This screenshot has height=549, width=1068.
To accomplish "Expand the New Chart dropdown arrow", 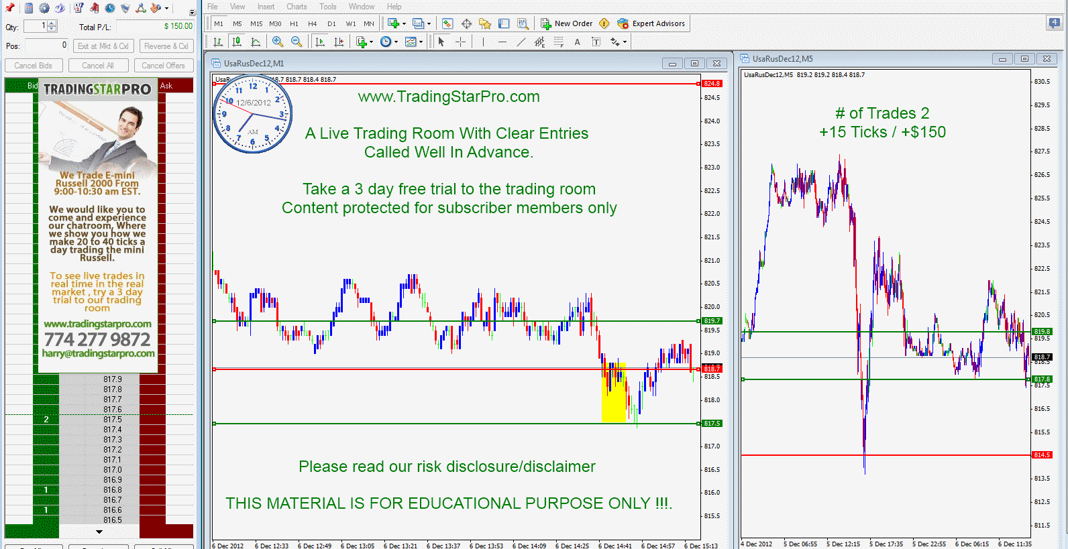I will point(404,23).
